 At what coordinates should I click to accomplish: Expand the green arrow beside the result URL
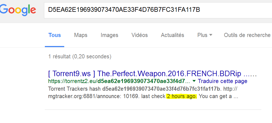[x=194, y=81]
